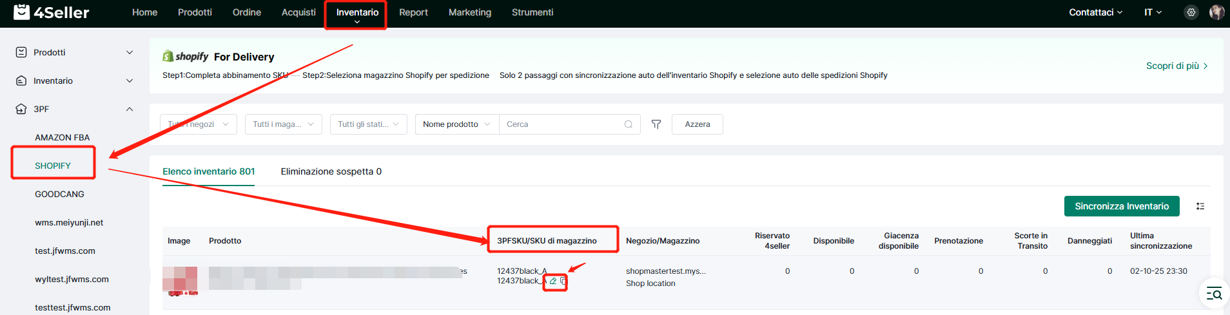Viewport: 1230px width, 315px height.
Task: Click the edit pencil icon beside 12437black_A SKU
Action: point(553,281)
